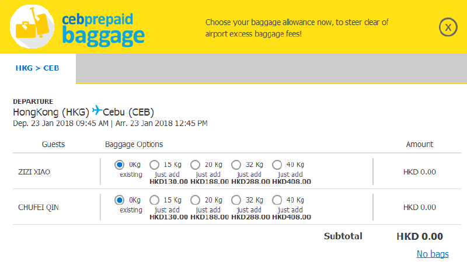Select 15 Kg baggage for ZIZI XIAO
Screen dimensions: 467x262
(154, 165)
